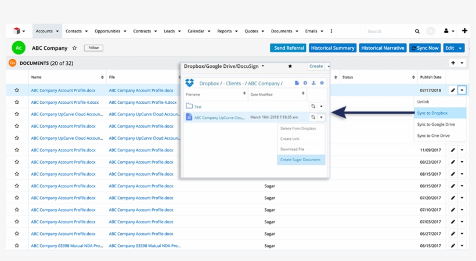Expand Dropbox/Google Drive/DocuSign dashlet selector
Viewport: 476px width, 261px height.
[x=263, y=66]
